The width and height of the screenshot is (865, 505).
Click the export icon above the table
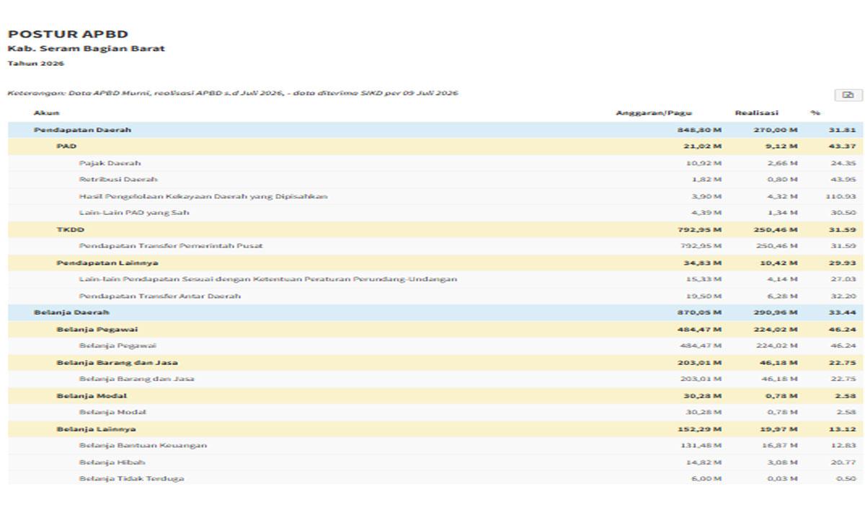tap(848, 95)
